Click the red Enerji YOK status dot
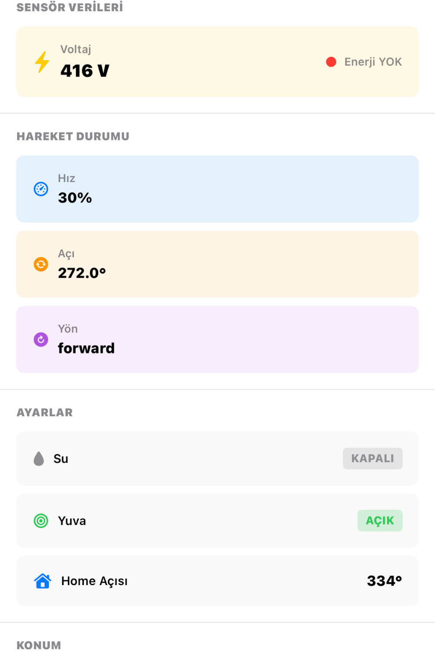The width and height of the screenshot is (435, 653). pyautogui.click(x=331, y=62)
